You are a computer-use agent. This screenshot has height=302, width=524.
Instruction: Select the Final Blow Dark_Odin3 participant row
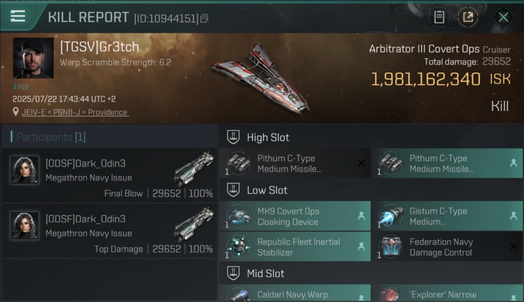coord(110,175)
